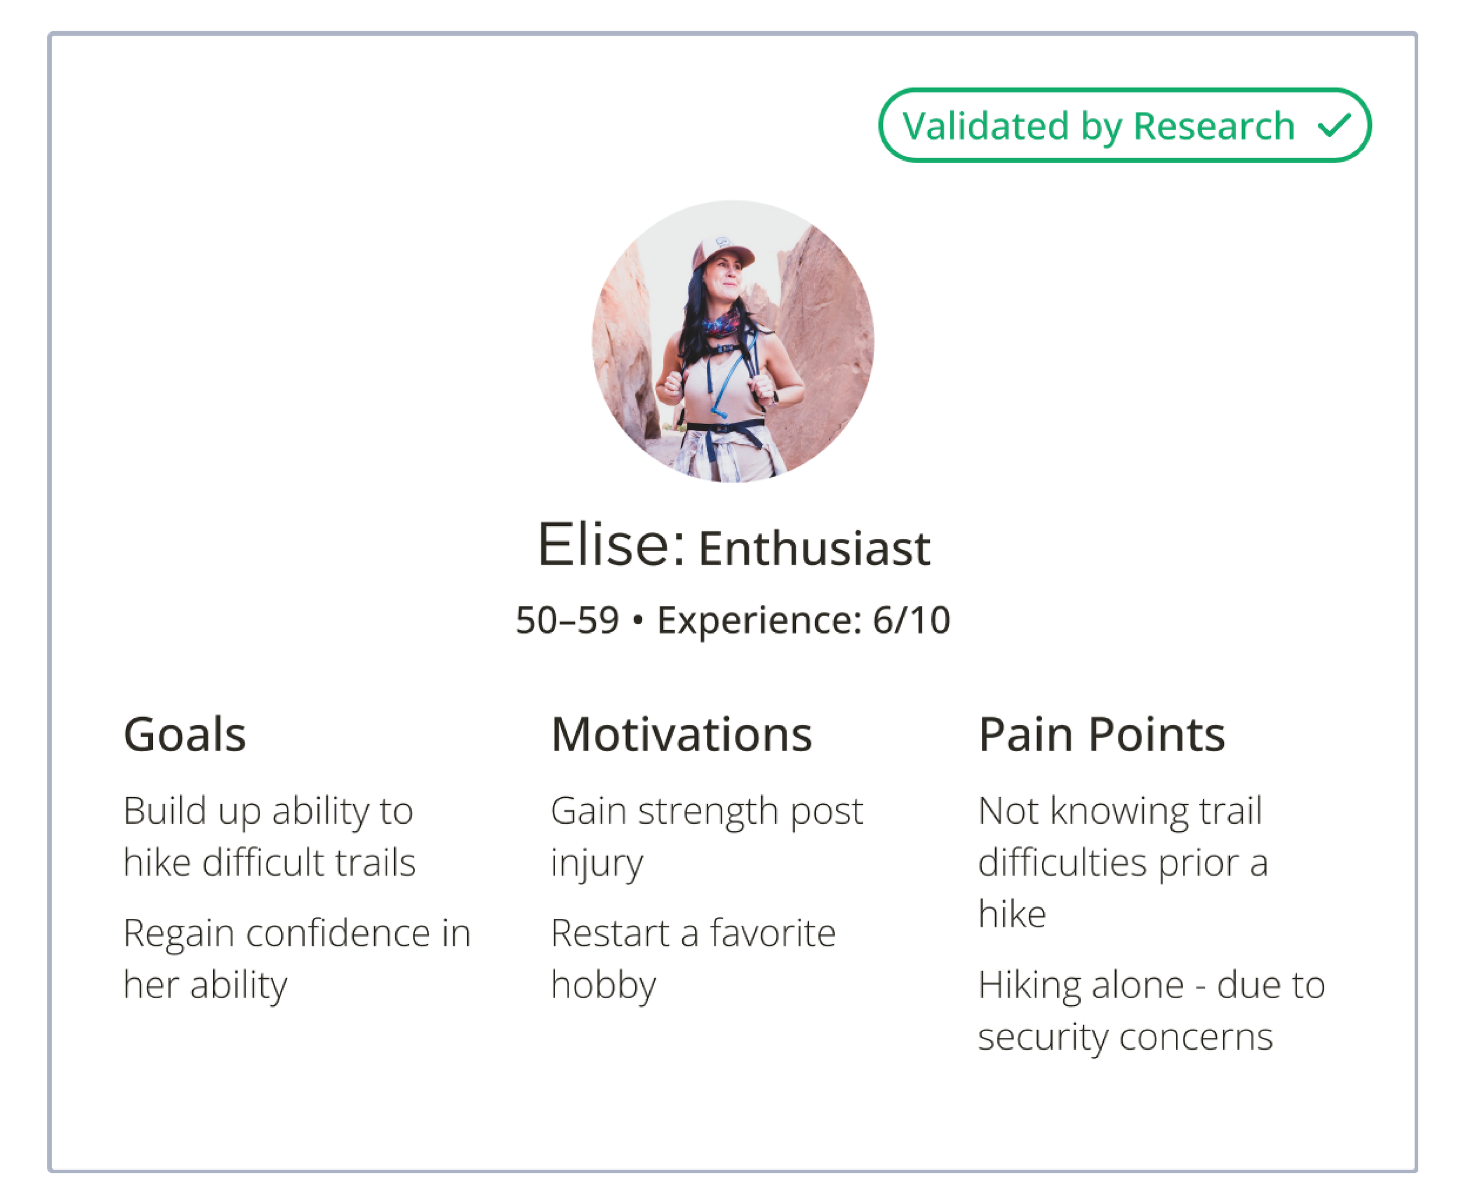This screenshot has width=1464, height=1202.
Task: Select Elise's circular profile photo
Action: [733, 342]
